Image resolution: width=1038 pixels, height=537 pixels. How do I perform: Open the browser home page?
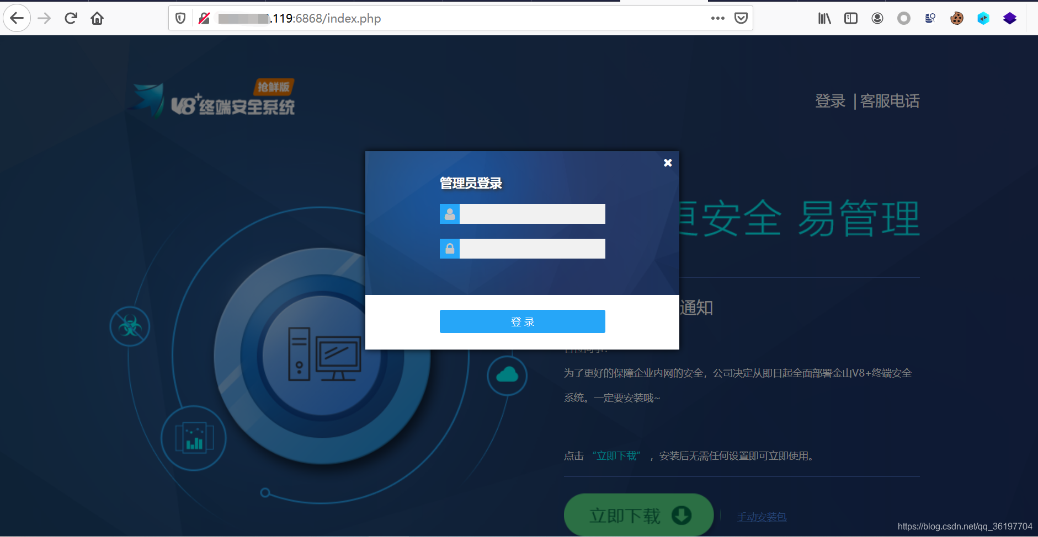tap(97, 18)
